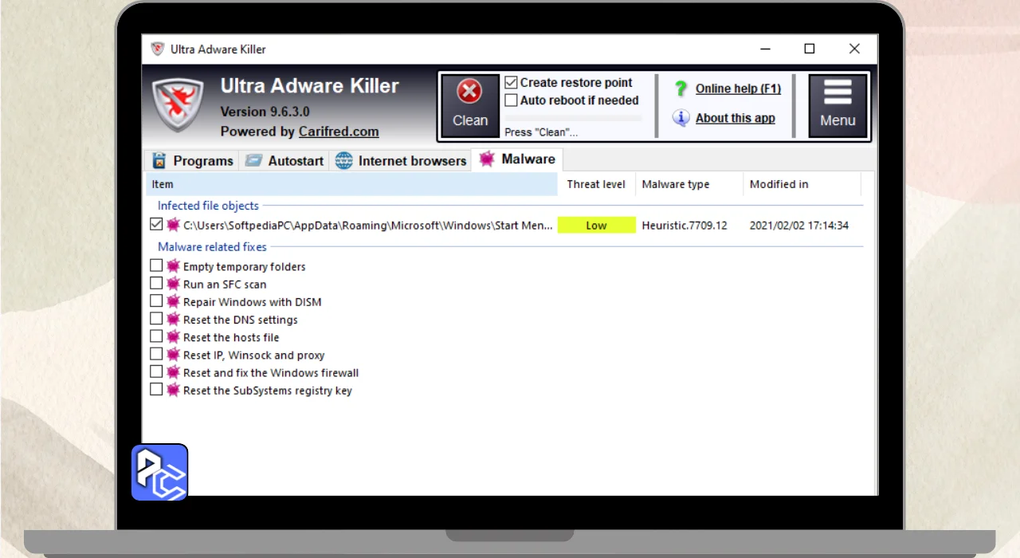
Task: Open the About this app link
Action: [x=735, y=118]
